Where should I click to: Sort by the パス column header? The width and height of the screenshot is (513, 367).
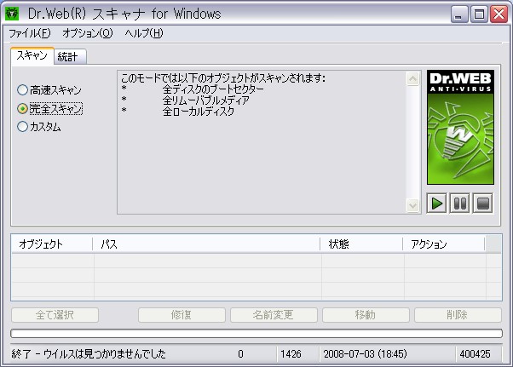(x=206, y=244)
